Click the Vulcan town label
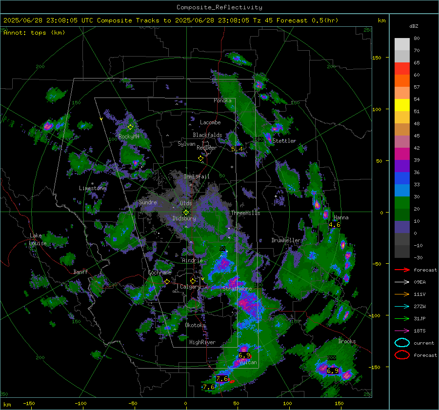Image resolution: width=439 pixels, height=410 pixels. click(x=248, y=362)
